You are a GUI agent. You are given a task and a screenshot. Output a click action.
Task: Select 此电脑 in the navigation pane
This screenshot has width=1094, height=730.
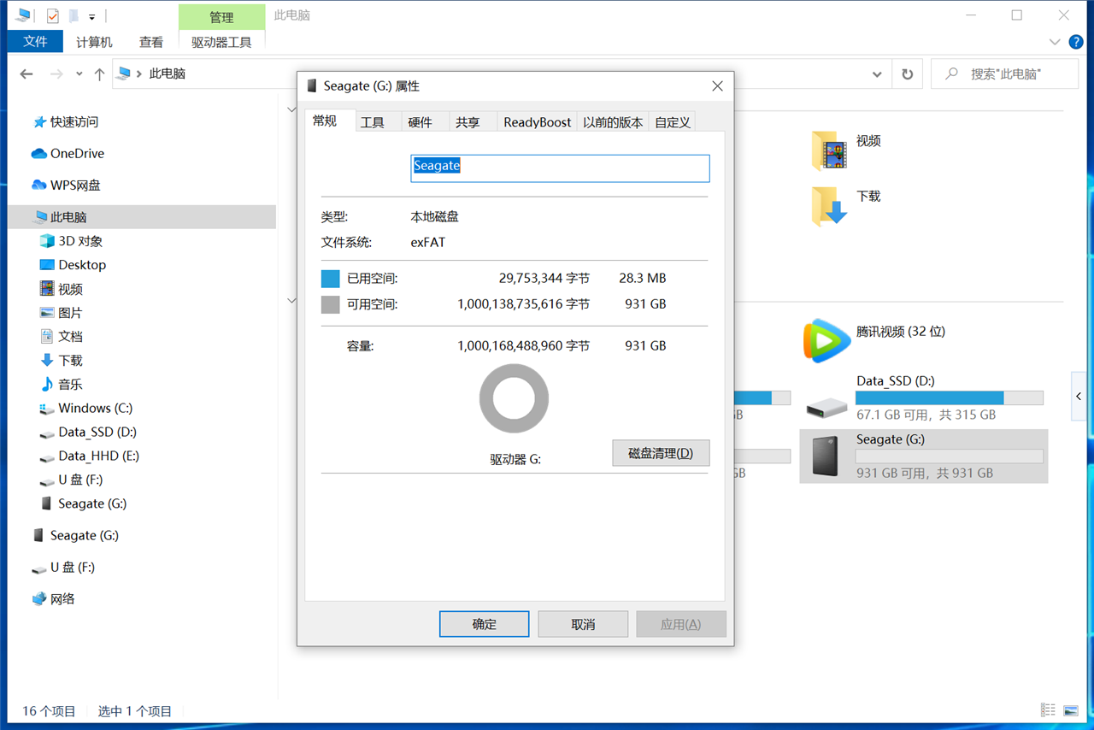tap(142, 217)
